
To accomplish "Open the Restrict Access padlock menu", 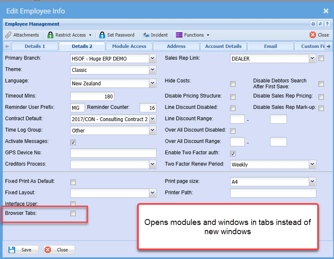I will [x=66, y=35].
